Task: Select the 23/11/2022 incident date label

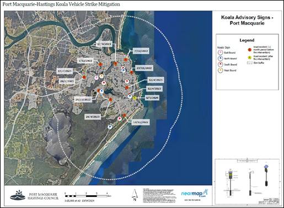Action: coord(144,68)
